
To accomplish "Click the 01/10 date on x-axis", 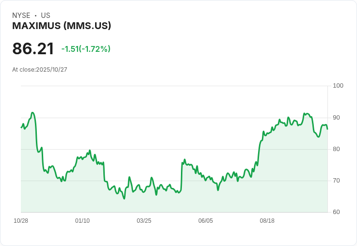I will tap(82, 221).
